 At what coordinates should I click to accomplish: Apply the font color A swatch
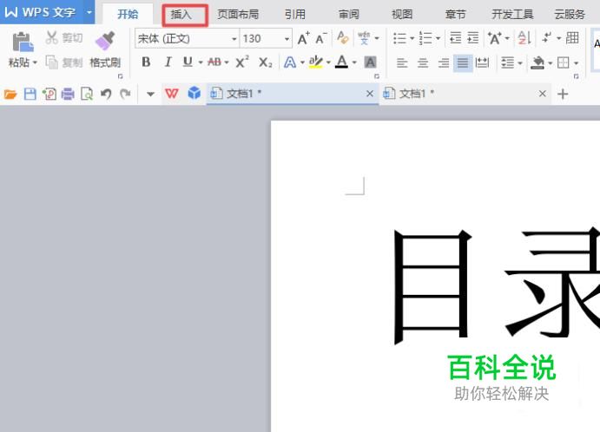[342, 62]
